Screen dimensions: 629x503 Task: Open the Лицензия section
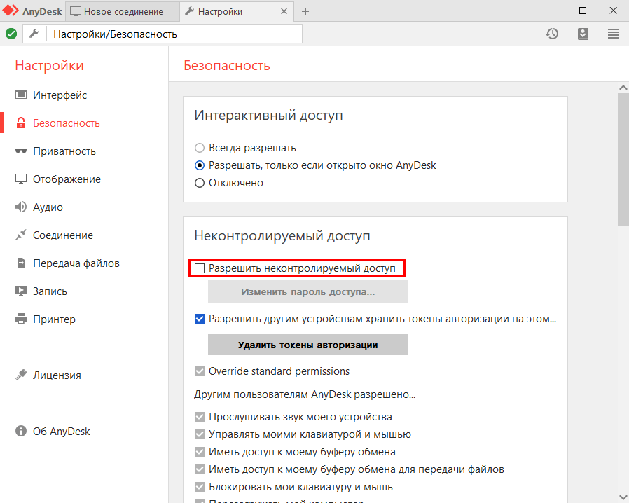pos(57,375)
